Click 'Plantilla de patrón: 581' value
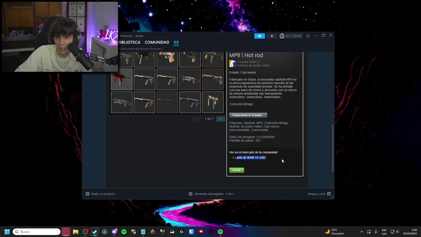421x237 pixels. pos(245,141)
